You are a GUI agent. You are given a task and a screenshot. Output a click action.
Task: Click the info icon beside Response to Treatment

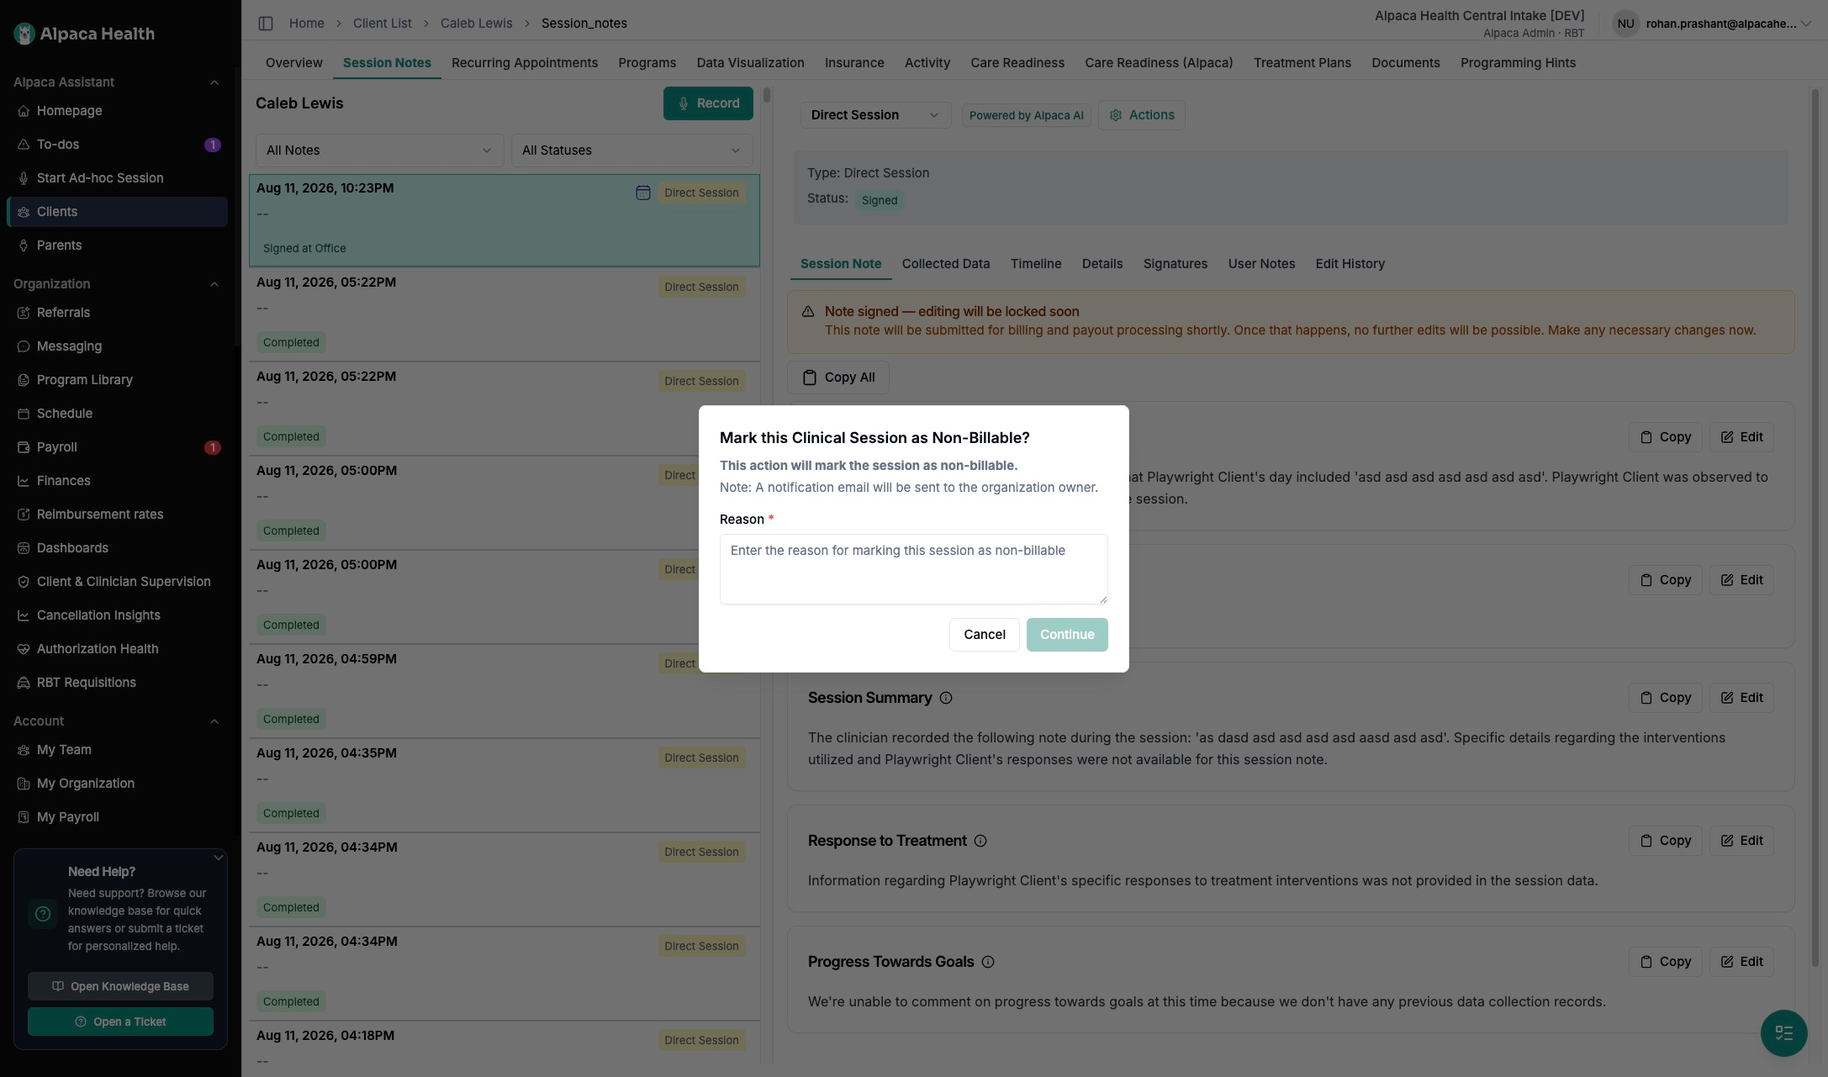coord(980,841)
